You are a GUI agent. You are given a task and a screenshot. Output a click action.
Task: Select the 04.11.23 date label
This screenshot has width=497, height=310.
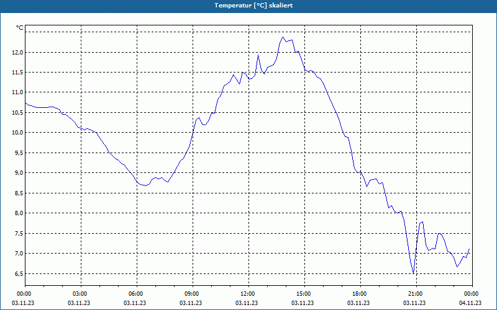(470, 303)
